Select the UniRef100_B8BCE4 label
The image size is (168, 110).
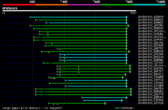pyautogui.click(x=151, y=97)
